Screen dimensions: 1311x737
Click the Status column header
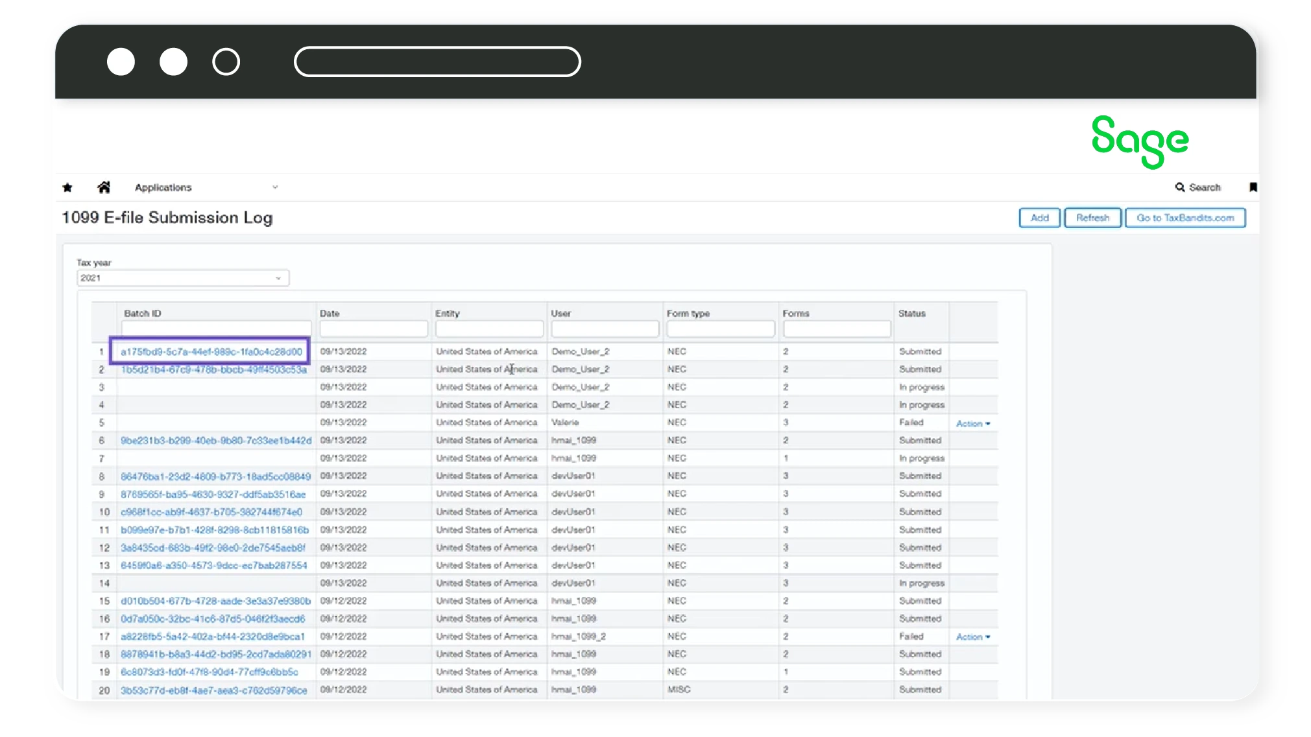[912, 313]
